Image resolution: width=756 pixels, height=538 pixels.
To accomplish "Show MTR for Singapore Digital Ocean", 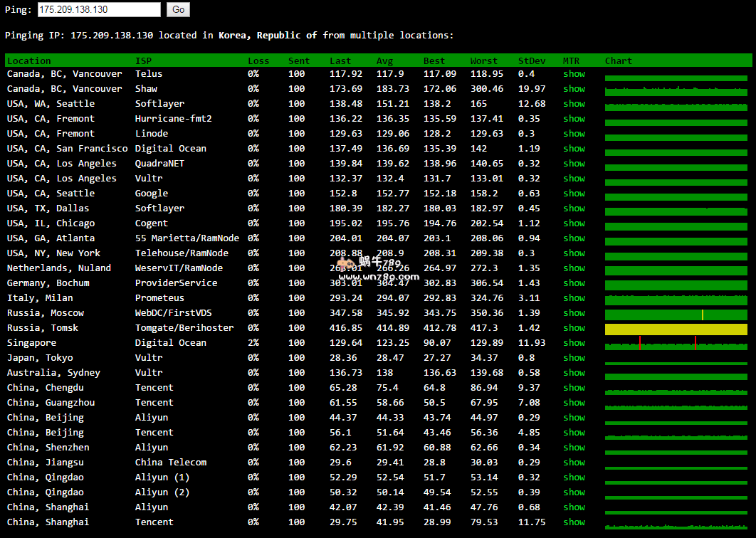I will tap(574, 343).
